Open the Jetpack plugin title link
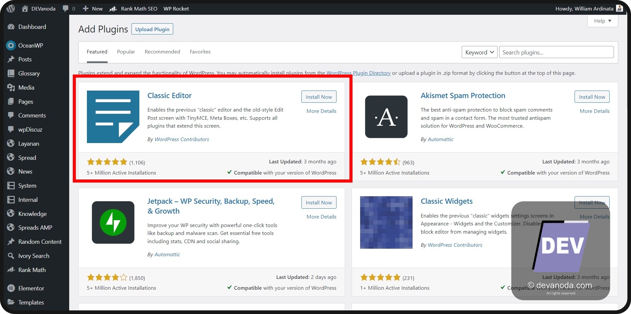Image resolution: width=631 pixels, height=314 pixels. (x=211, y=206)
